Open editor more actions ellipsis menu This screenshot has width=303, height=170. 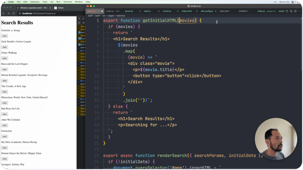tap(299, 11)
